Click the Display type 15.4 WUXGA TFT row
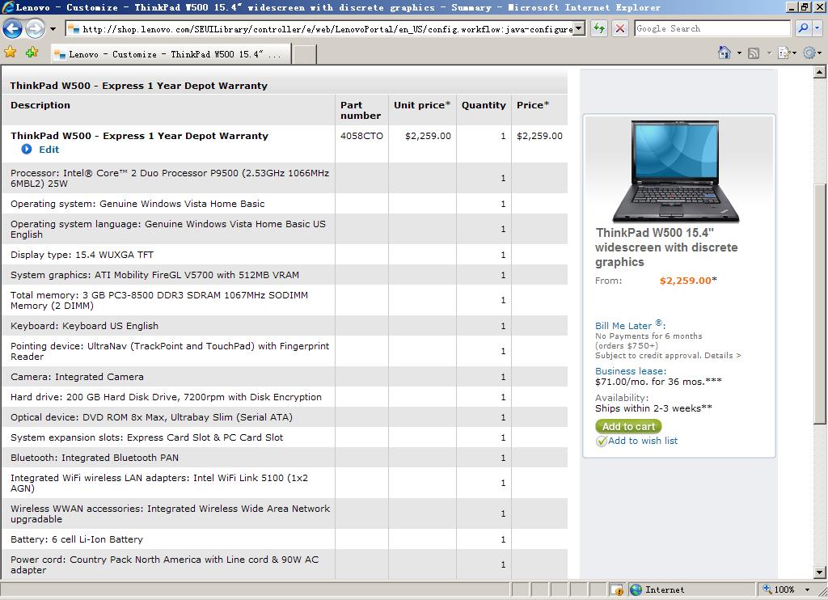Screen dimensions: 828x600 tap(284, 255)
